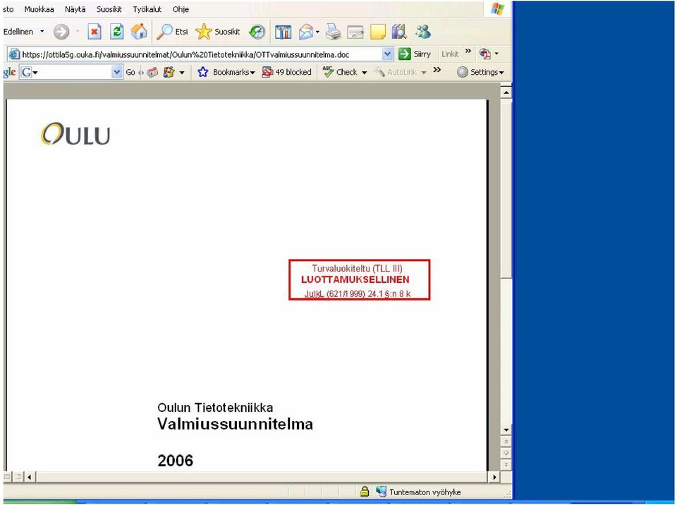Screen dimensions: 677x505
Task: Click the Settings gear circle icon
Action: point(463,72)
